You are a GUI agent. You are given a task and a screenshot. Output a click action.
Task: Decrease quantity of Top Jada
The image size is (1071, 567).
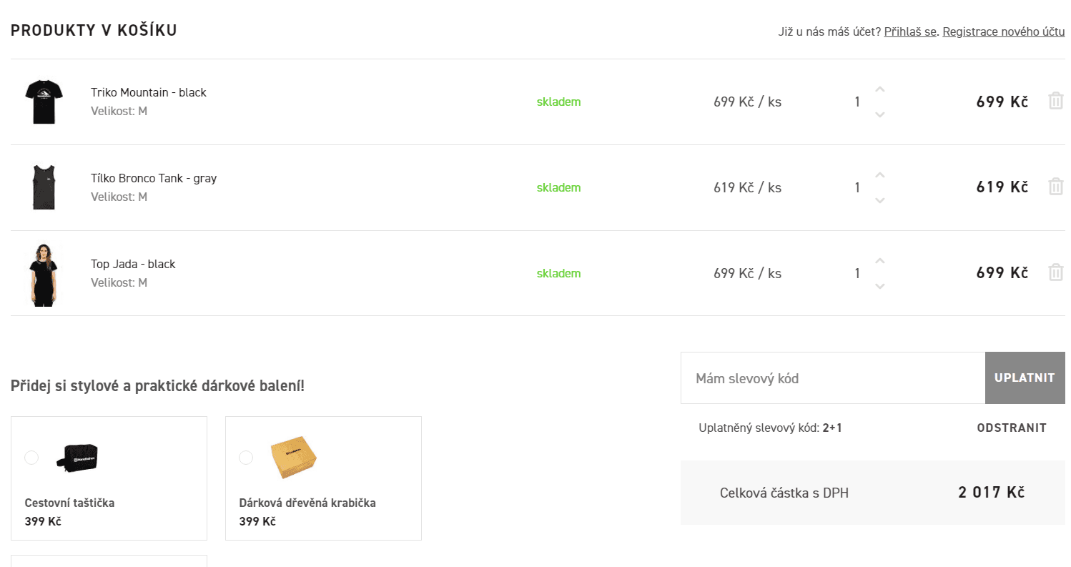tap(880, 286)
